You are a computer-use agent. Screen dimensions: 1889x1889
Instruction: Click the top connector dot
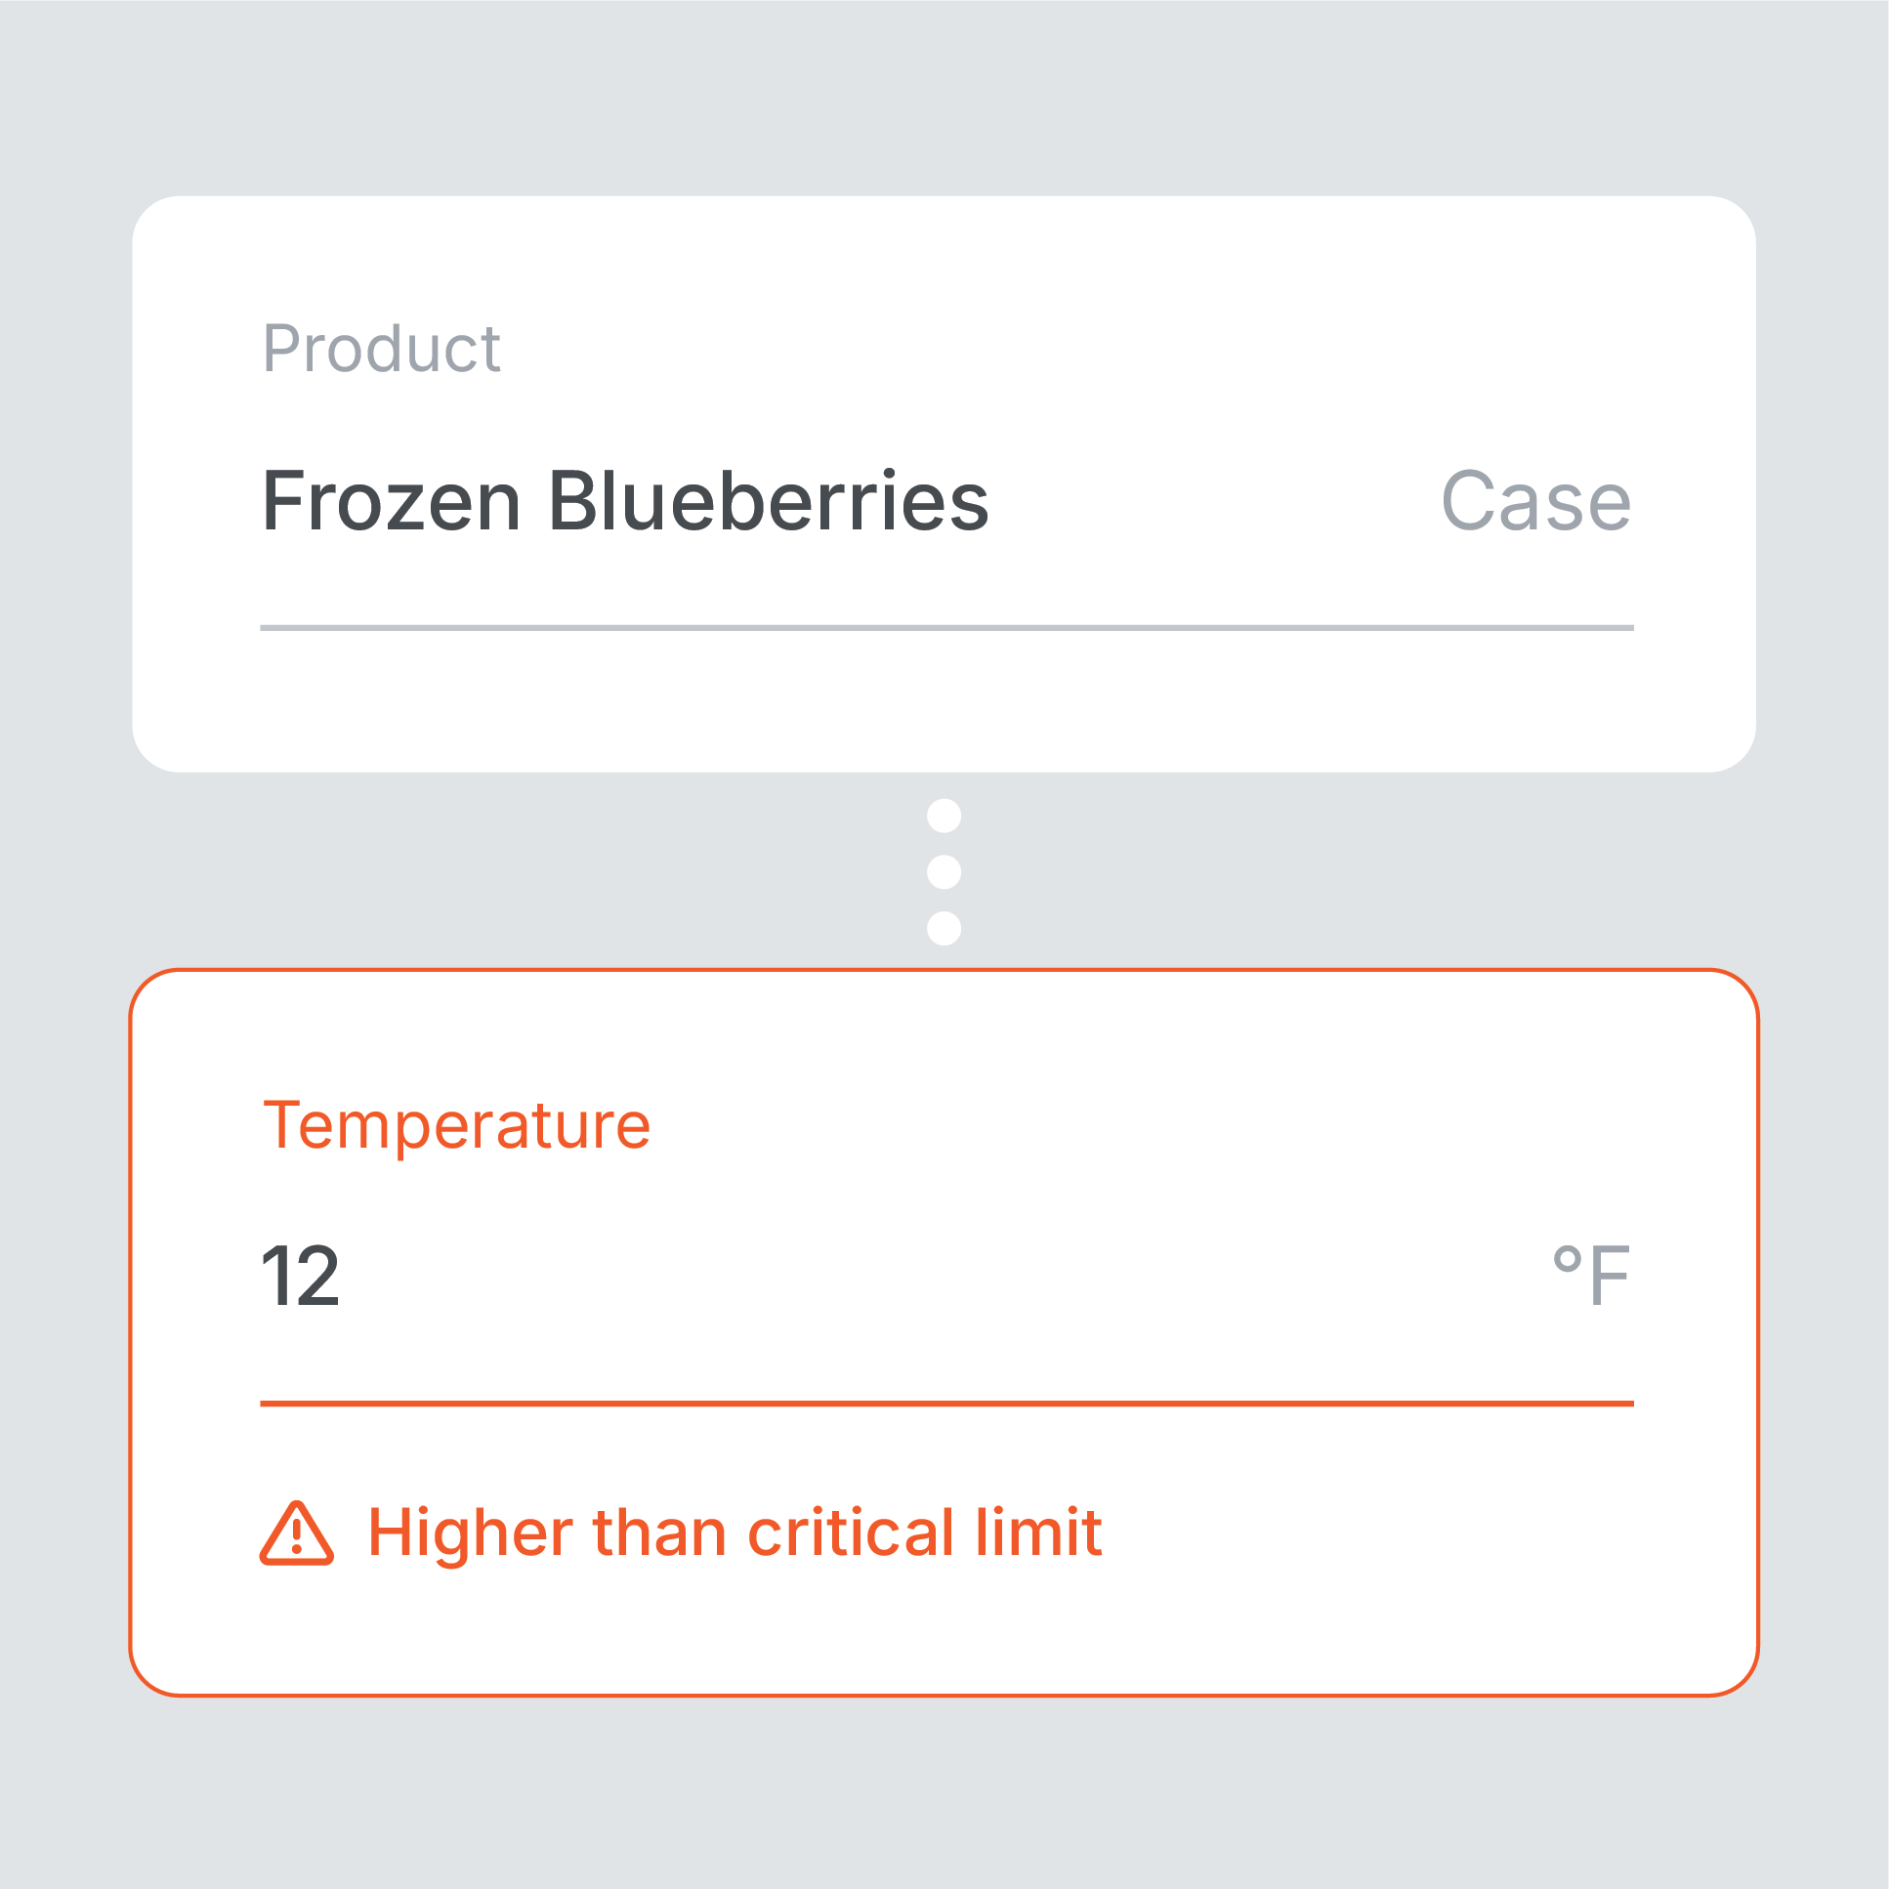944,816
